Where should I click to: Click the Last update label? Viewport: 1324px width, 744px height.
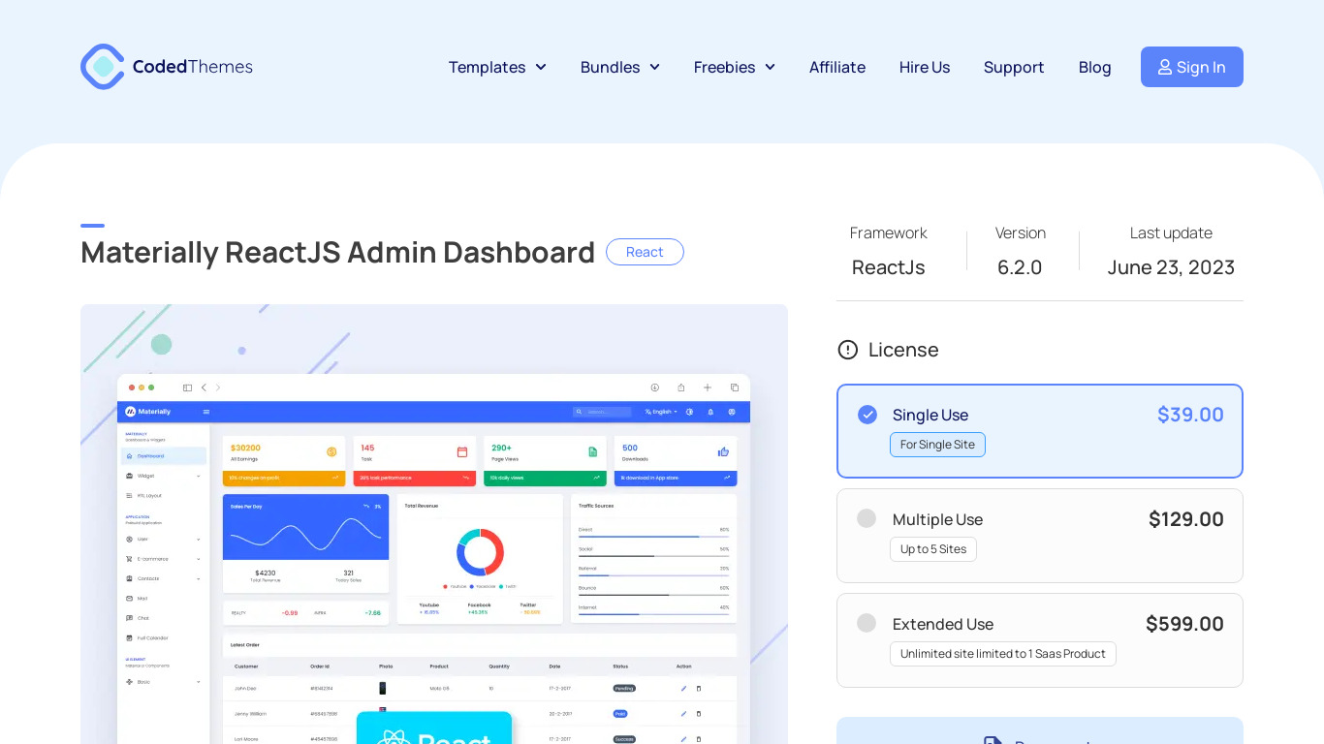(1171, 232)
